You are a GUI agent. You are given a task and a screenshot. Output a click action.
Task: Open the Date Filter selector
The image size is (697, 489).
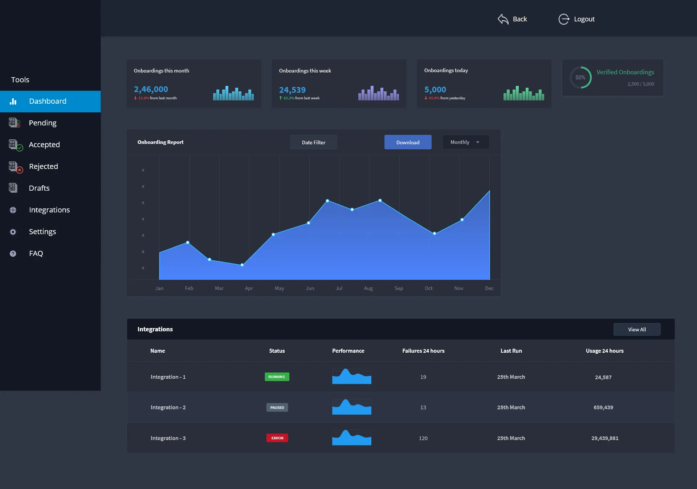[x=313, y=142]
